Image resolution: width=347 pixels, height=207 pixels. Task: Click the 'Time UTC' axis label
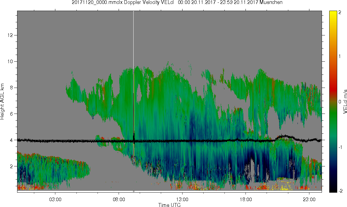click(x=169, y=205)
